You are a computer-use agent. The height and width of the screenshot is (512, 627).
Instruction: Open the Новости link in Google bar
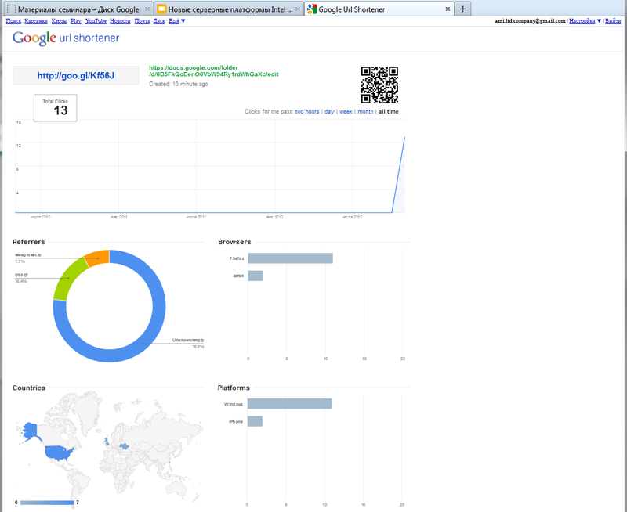coord(120,21)
